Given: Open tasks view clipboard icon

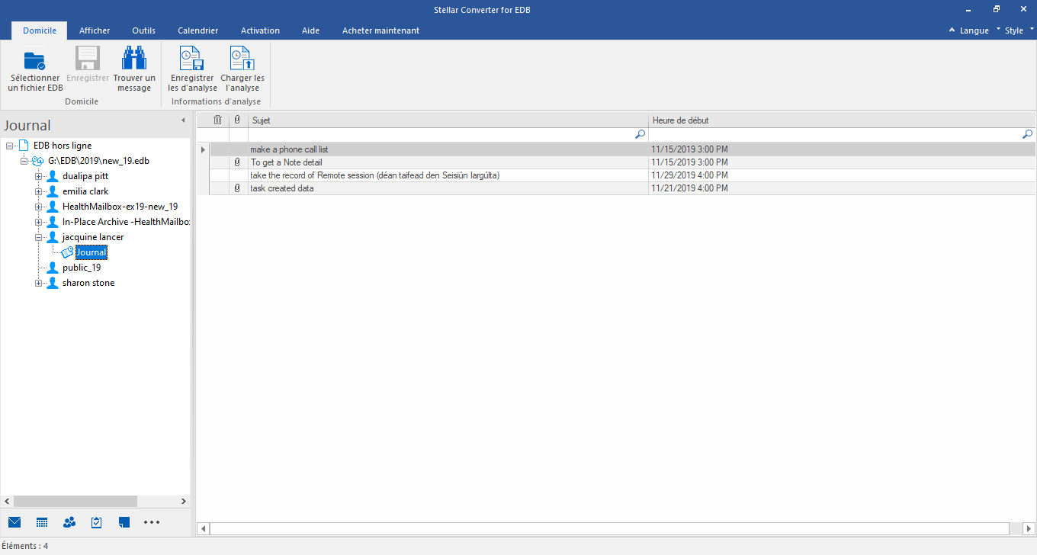Looking at the screenshot, I should pos(97,522).
